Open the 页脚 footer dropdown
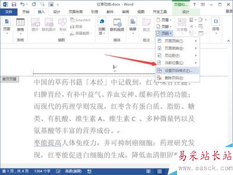233x175 pixels. click(x=164, y=27)
